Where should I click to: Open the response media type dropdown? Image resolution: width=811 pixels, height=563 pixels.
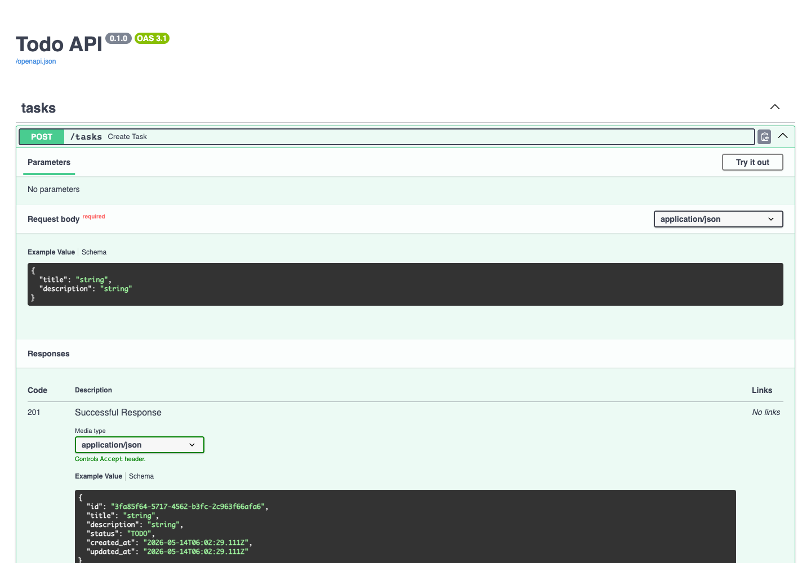(140, 445)
